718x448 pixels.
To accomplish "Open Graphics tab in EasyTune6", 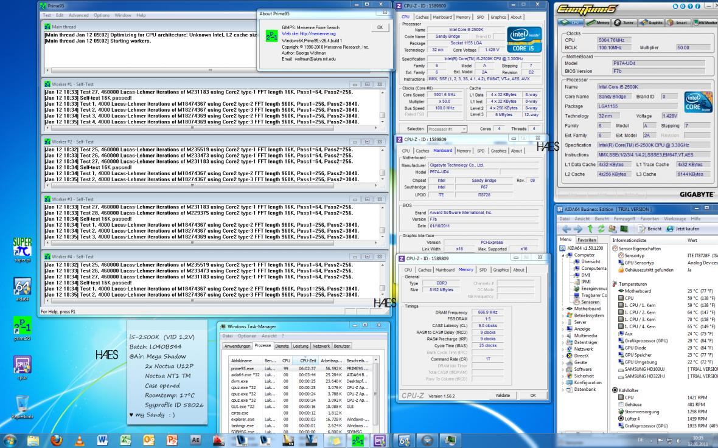I will [x=652, y=22].
